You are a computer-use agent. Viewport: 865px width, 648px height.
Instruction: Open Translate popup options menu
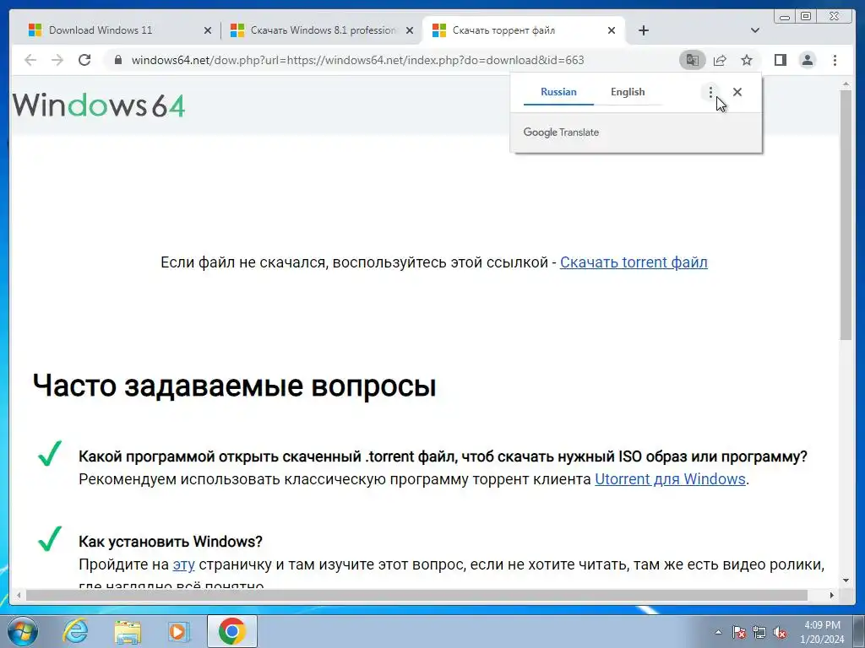[x=710, y=92]
